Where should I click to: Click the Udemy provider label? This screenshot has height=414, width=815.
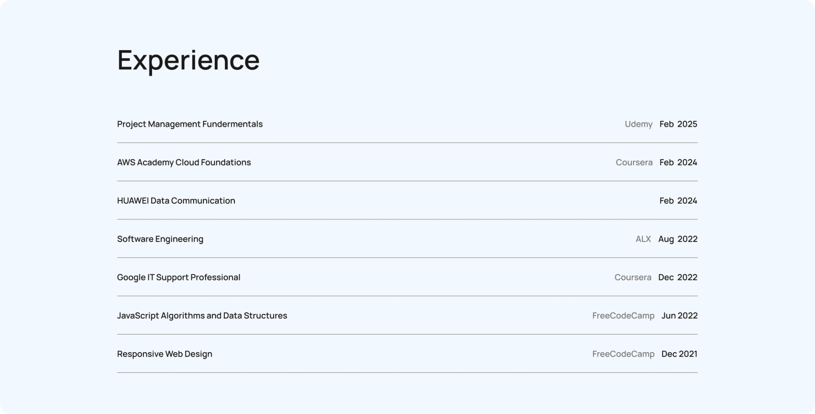pyautogui.click(x=638, y=124)
